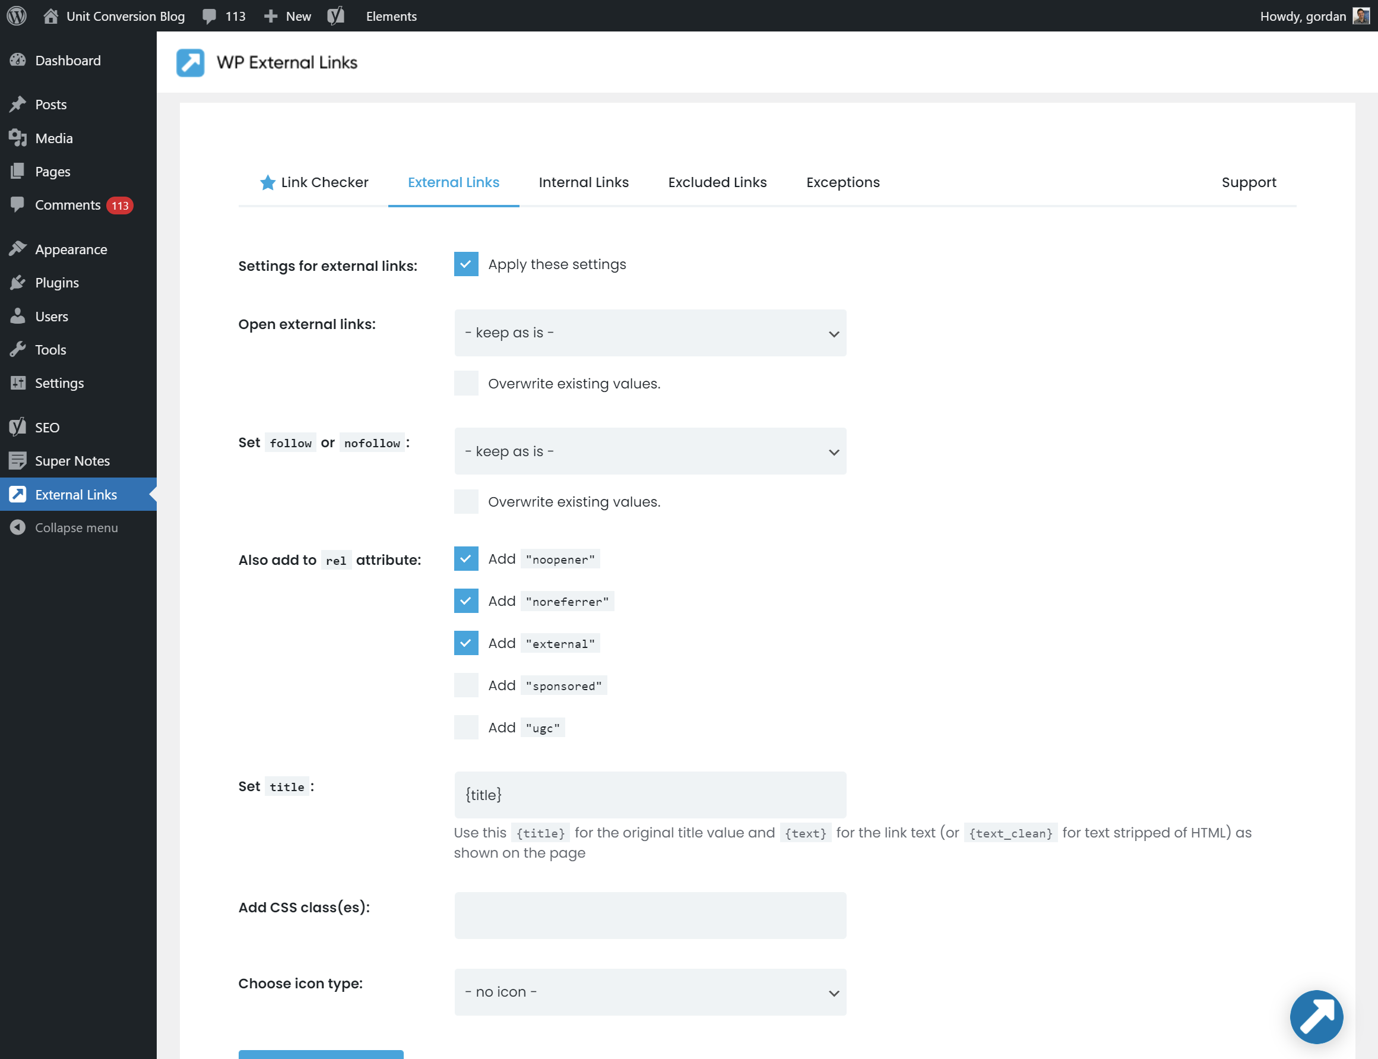This screenshot has height=1059, width=1378.
Task: Switch to the Exceptions tab
Action: click(x=842, y=182)
